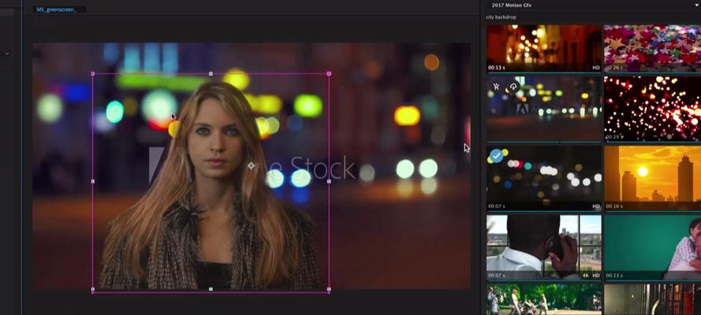
Task: Click the bottom-center handle of the bounding box
Action: point(211,289)
